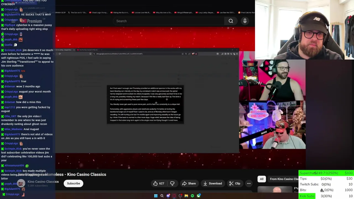Download the video

click(x=212, y=184)
